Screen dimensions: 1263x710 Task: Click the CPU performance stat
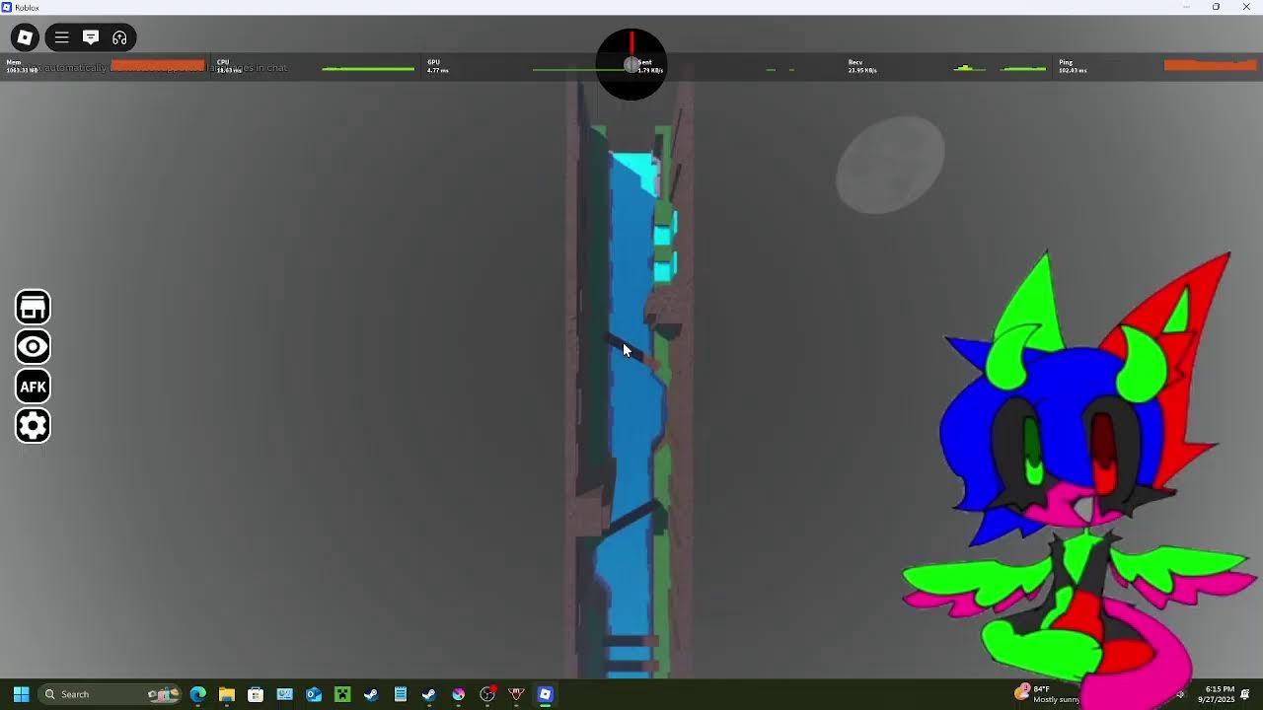pos(229,66)
